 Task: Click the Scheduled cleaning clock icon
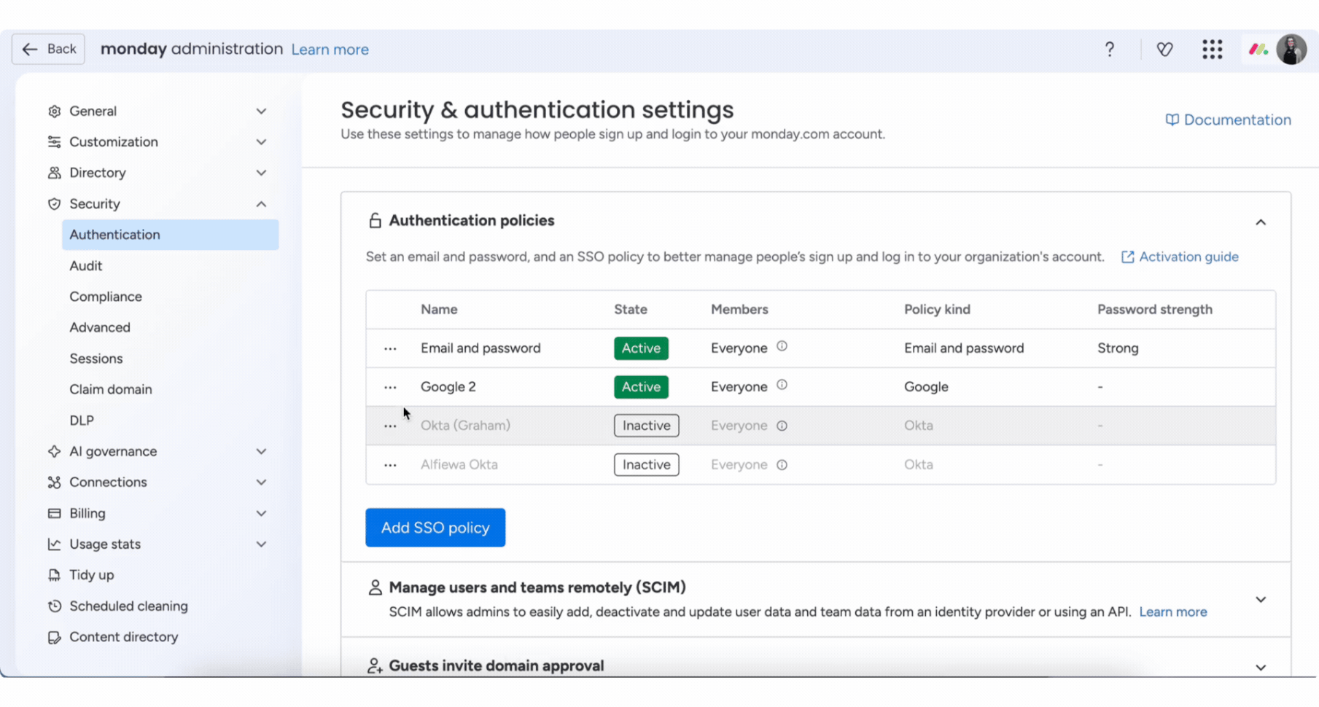pyautogui.click(x=54, y=606)
